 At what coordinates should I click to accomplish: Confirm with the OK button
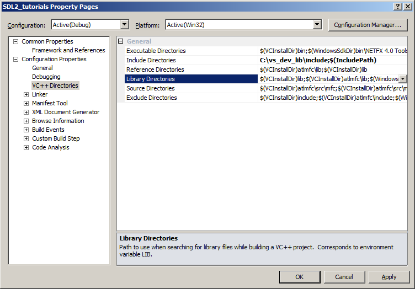point(300,277)
